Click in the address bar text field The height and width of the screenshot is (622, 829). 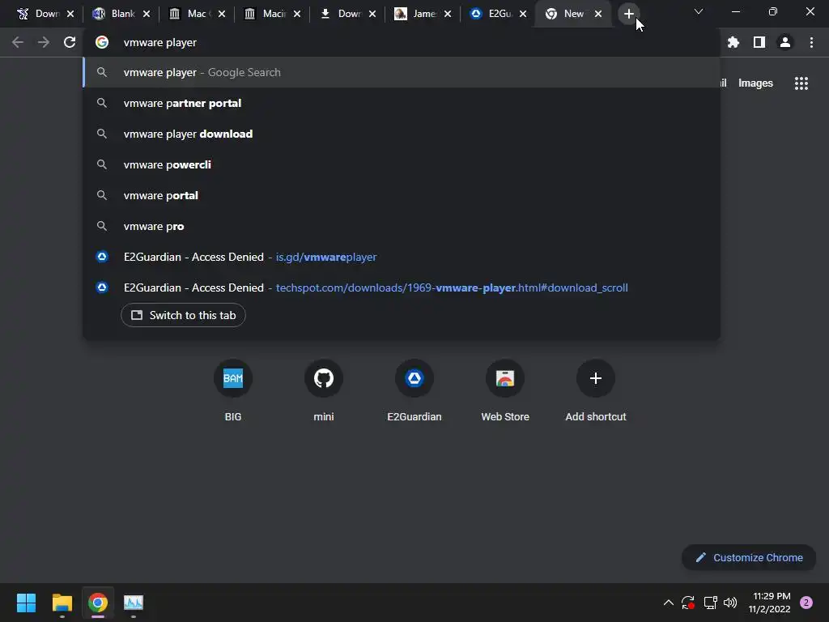[x=402, y=42]
